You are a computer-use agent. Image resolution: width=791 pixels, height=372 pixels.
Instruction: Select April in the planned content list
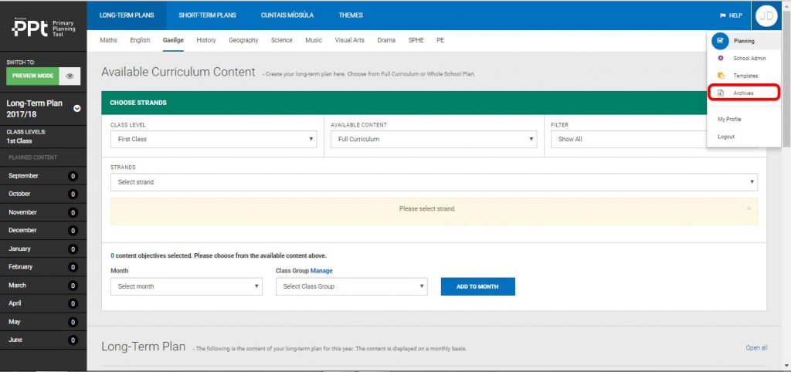pos(15,304)
